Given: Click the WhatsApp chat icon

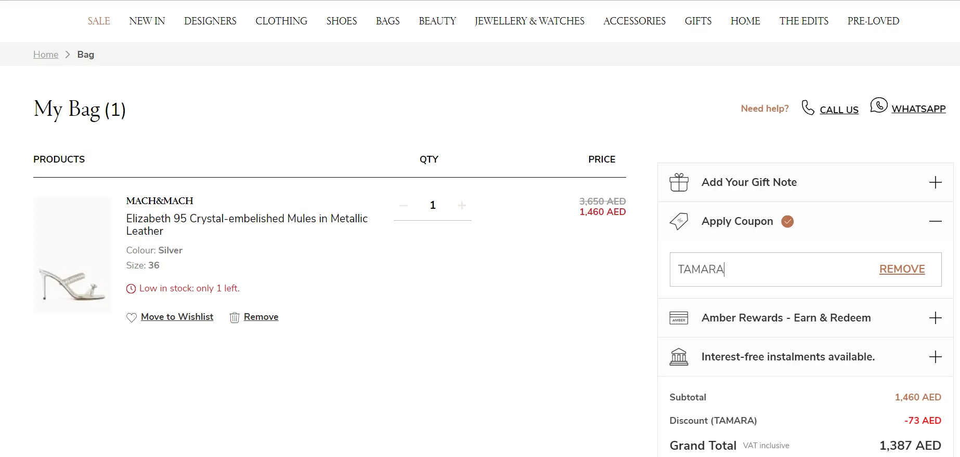Looking at the screenshot, I should (879, 105).
